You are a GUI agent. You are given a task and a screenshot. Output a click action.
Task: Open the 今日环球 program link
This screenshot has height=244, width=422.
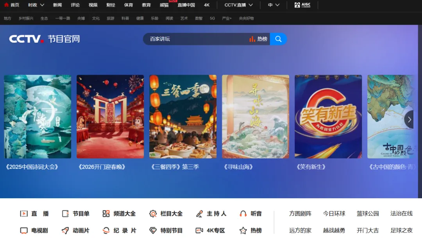pyautogui.click(x=334, y=213)
